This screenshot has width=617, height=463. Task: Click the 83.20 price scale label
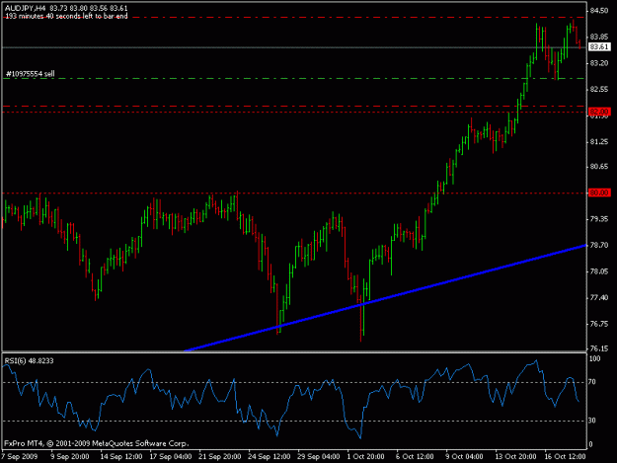pyautogui.click(x=599, y=63)
